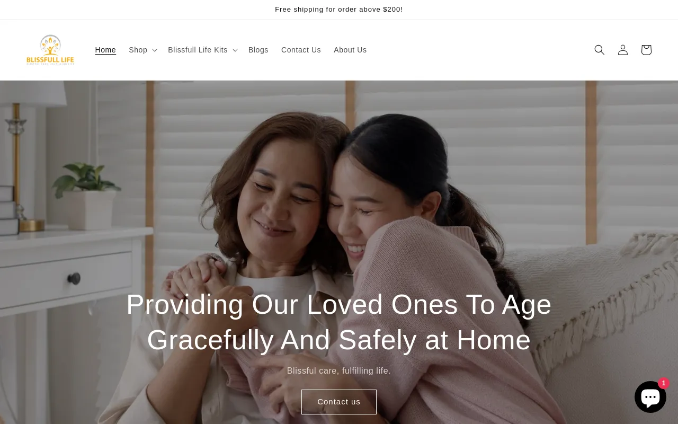Click the free shipping announcement bar
The height and width of the screenshot is (424, 678).
[x=339, y=10]
